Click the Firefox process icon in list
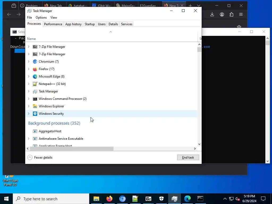This screenshot has height=204, width=272. point(35,69)
